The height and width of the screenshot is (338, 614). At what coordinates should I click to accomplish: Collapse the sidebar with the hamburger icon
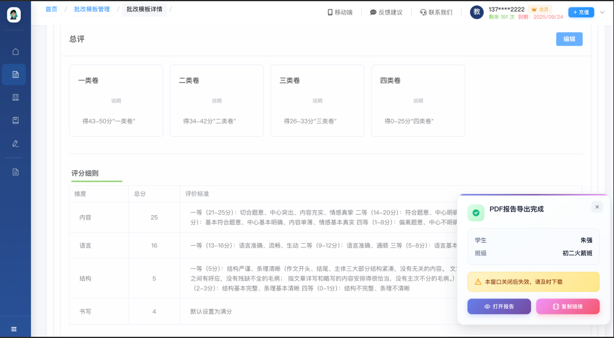click(14, 329)
